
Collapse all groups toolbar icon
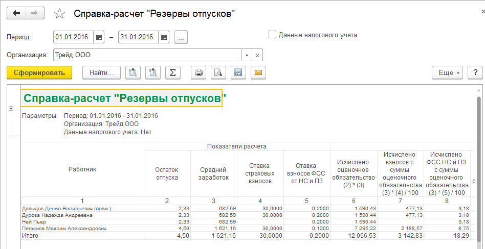(x=153, y=73)
